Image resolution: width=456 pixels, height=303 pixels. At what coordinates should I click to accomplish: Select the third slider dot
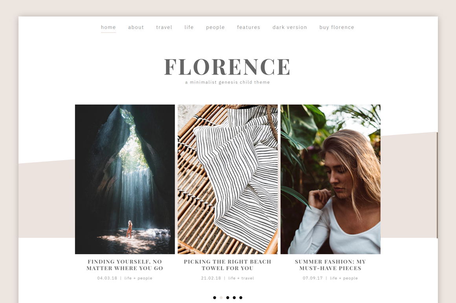tap(228, 298)
